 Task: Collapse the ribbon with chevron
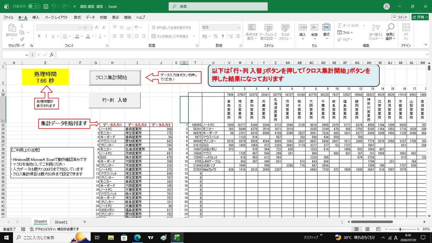coord(426,45)
